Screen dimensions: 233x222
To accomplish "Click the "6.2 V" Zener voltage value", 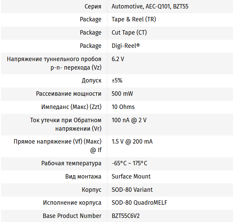I will tap(118, 59).
